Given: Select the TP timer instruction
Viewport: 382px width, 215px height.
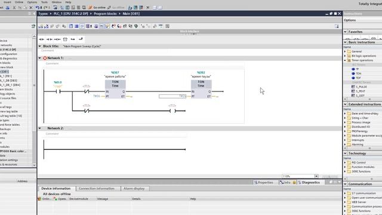Looking at the screenshot, I should (x=356, y=69).
